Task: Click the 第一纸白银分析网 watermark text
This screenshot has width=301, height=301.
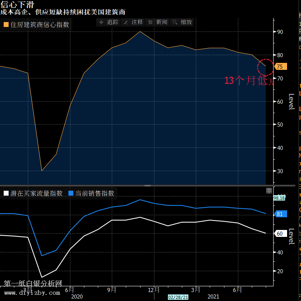Action: click(x=33, y=283)
